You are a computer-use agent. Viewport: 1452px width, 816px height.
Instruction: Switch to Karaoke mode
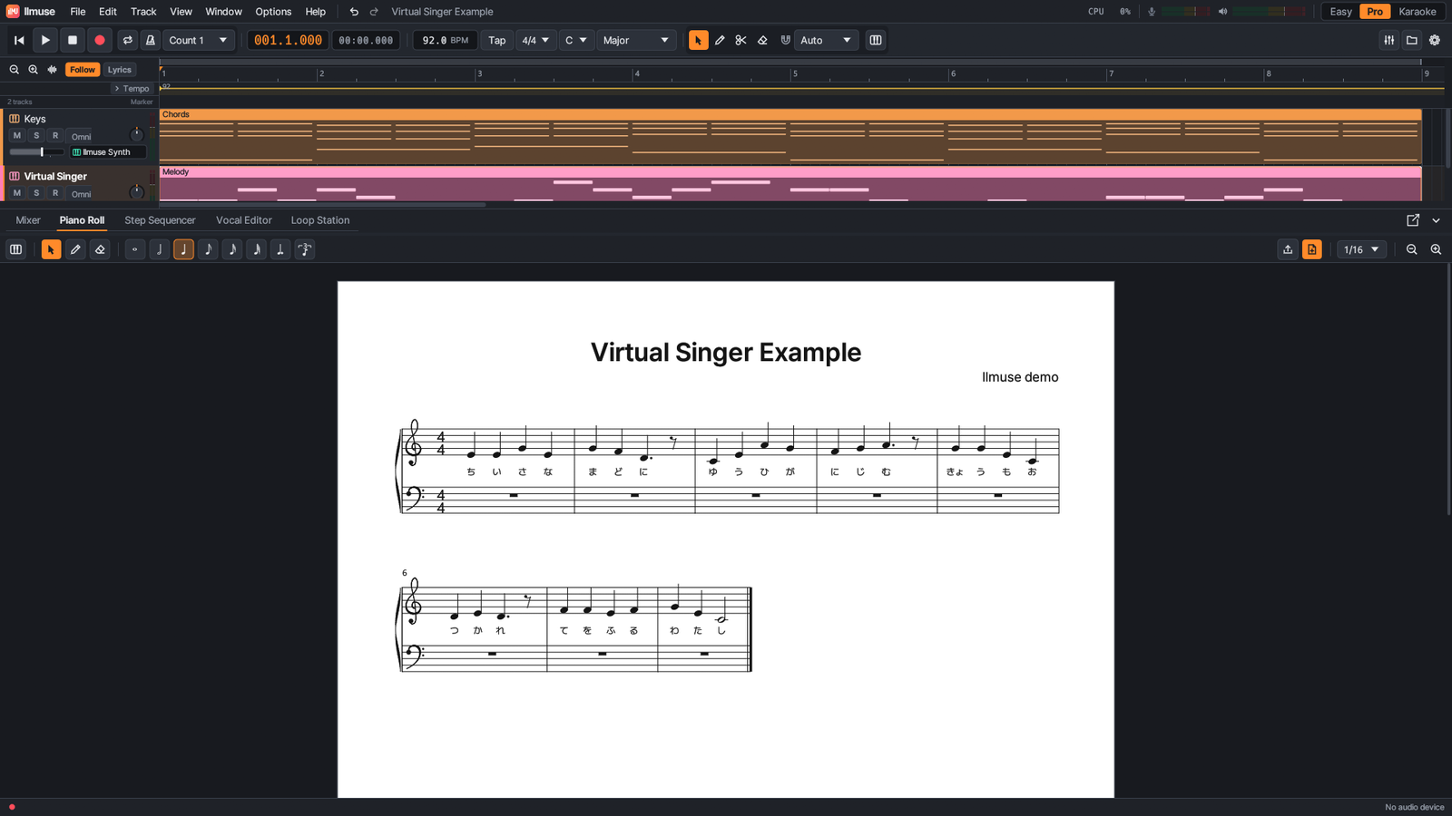1418,12
